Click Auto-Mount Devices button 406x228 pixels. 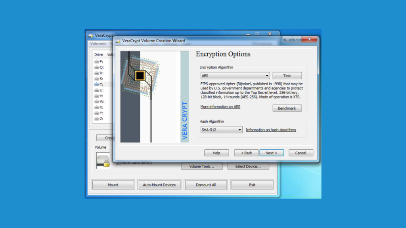click(x=159, y=185)
